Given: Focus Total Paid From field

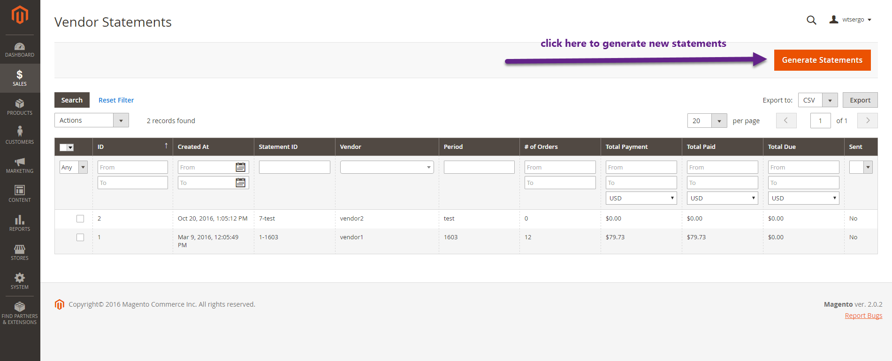Looking at the screenshot, I should [723, 167].
